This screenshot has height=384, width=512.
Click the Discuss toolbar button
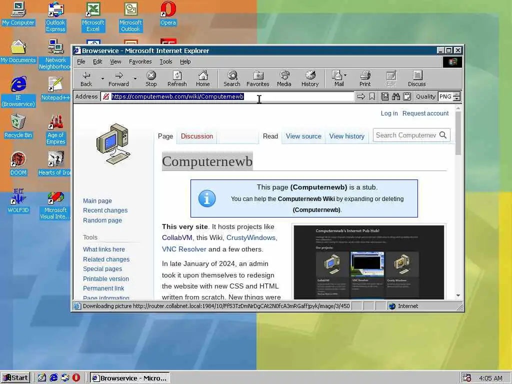(x=416, y=79)
